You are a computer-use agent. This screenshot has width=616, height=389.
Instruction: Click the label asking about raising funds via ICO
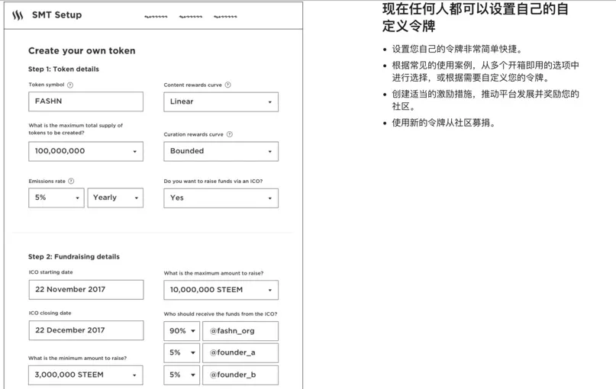213,181
